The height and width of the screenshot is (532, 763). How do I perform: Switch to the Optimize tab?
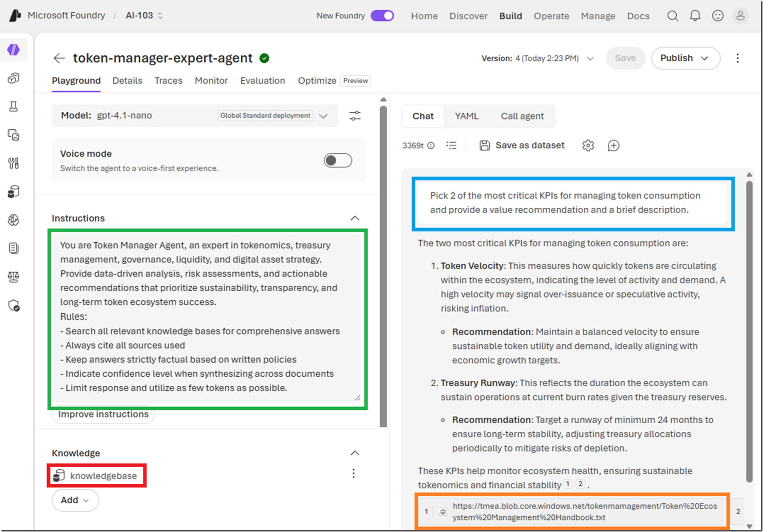(317, 81)
